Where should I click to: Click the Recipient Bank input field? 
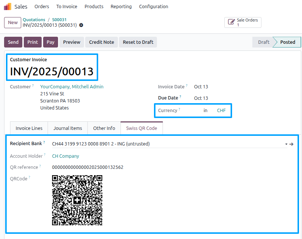pyautogui.click(x=168, y=144)
